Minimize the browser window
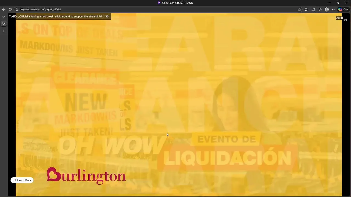This screenshot has height=197, width=351. coord(329,3)
